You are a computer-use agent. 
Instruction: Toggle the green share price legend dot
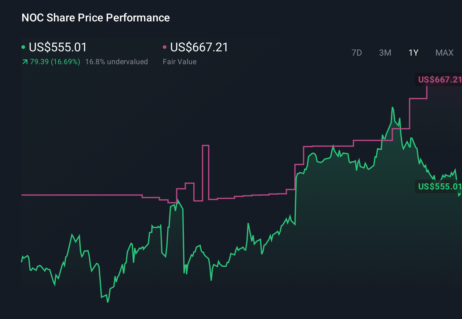tap(24, 47)
